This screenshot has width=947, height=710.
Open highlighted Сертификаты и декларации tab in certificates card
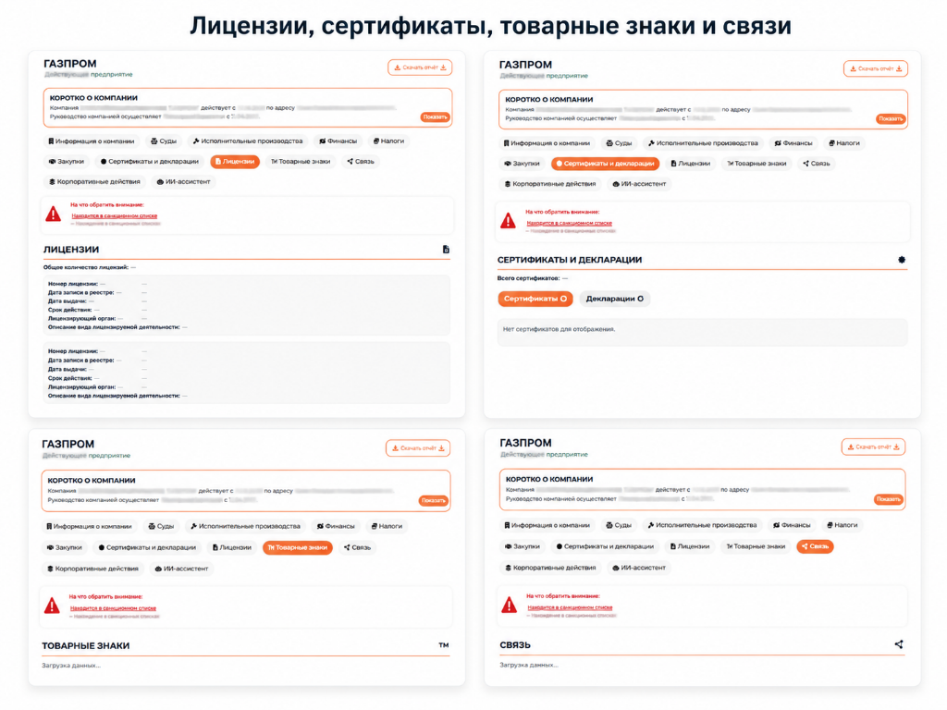pos(606,164)
